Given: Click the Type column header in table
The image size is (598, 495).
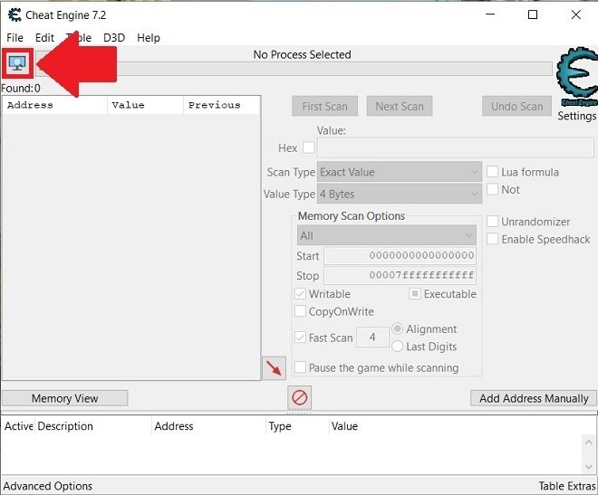Looking at the screenshot, I should click(x=296, y=426).
